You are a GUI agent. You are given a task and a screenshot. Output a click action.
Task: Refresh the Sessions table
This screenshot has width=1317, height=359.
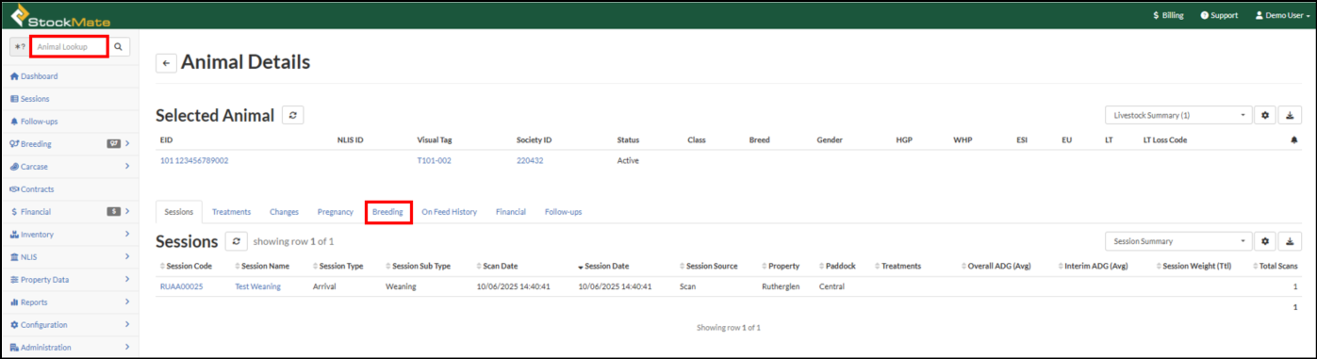point(237,241)
